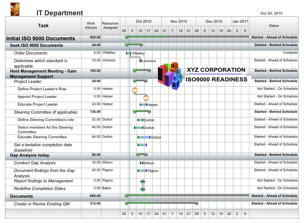The width and height of the screenshot is (304, 223).
Task: Click the Educate Steering Committee Gantt bar
Action: 144,137
